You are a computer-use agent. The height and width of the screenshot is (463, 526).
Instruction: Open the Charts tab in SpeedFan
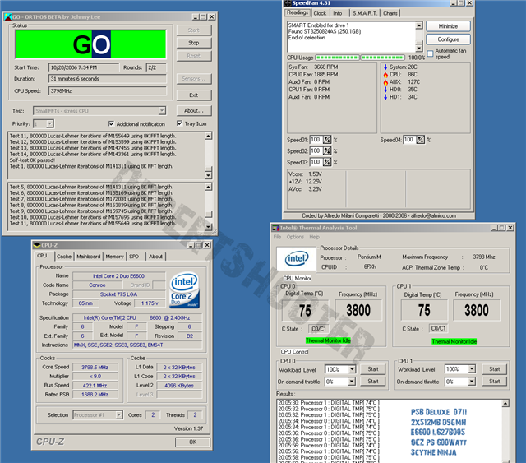pos(390,13)
